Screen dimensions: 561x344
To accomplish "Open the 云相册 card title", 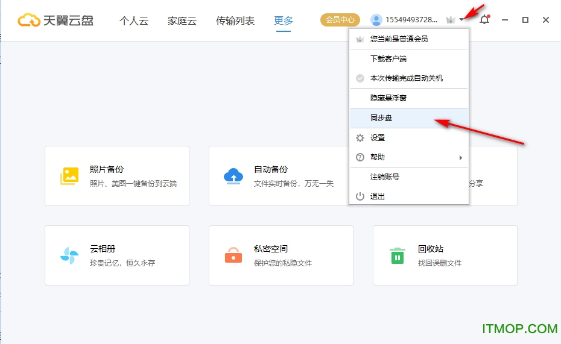I will click(103, 249).
